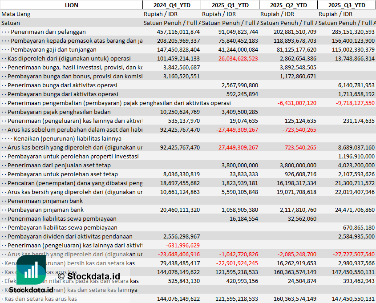Image resolution: width=376 pixels, height=303 pixels.
Task: Select the LION header cell
Action: 72,5
